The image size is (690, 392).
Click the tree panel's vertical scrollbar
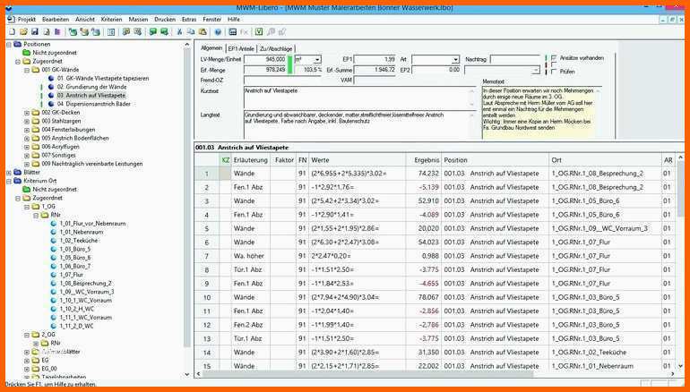click(187, 198)
